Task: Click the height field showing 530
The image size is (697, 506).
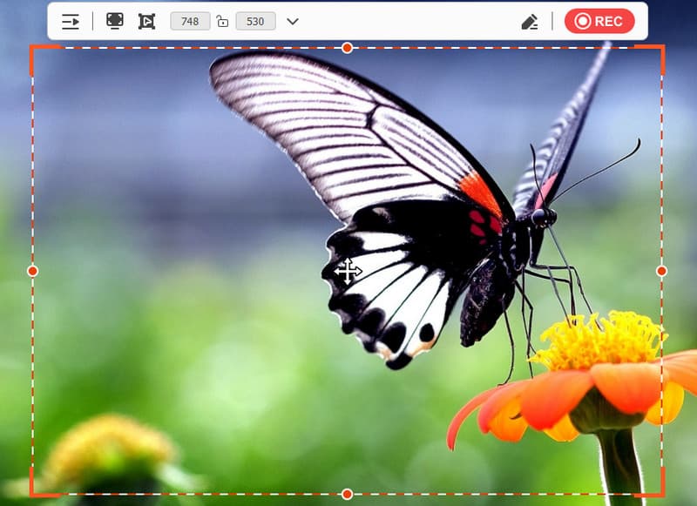Action: click(x=255, y=22)
